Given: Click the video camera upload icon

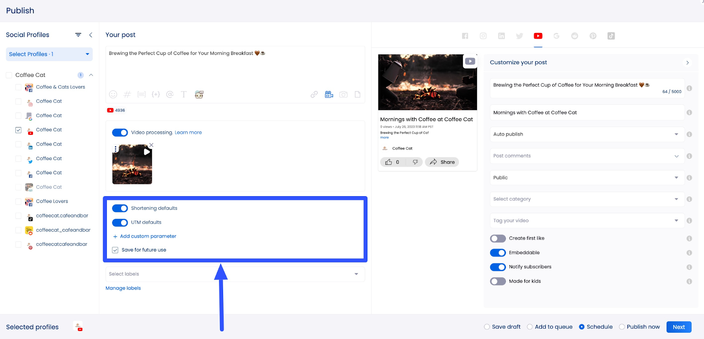Looking at the screenshot, I should (x=329, y=95).
